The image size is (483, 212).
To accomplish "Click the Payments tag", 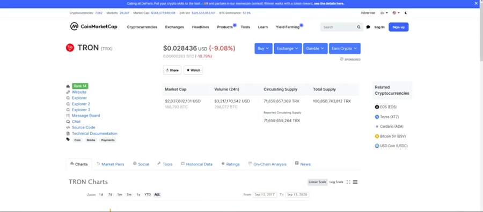I will pos(108,140).
